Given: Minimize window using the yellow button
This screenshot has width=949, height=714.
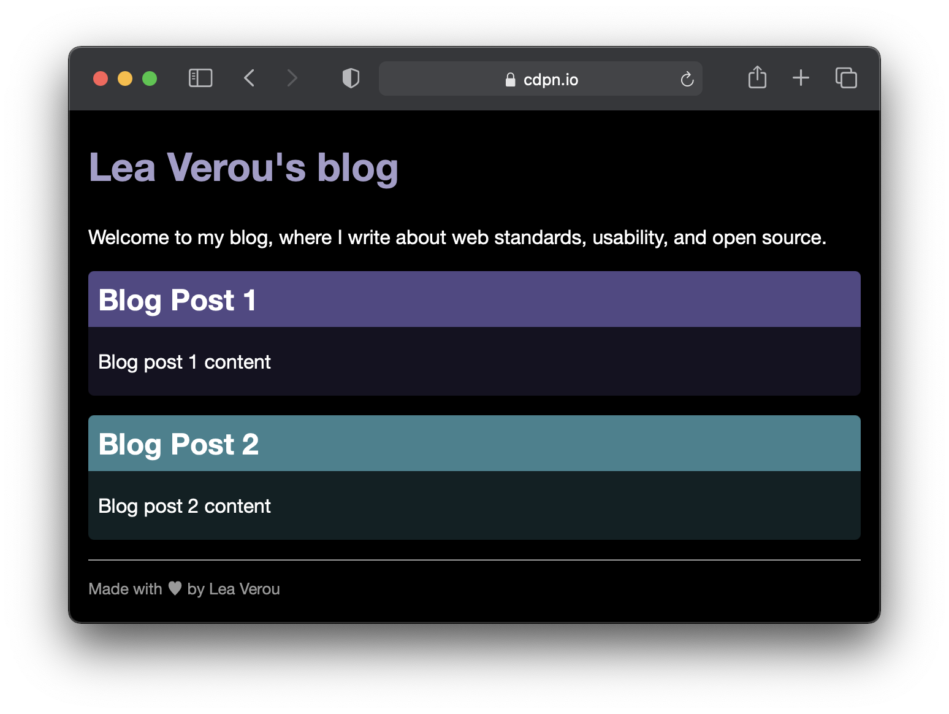Looking at the screenshot, I should point(125,79).
